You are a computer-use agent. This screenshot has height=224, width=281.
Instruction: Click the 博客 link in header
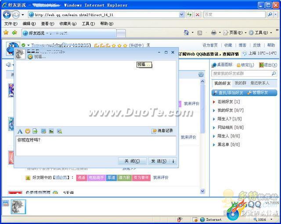242,45
